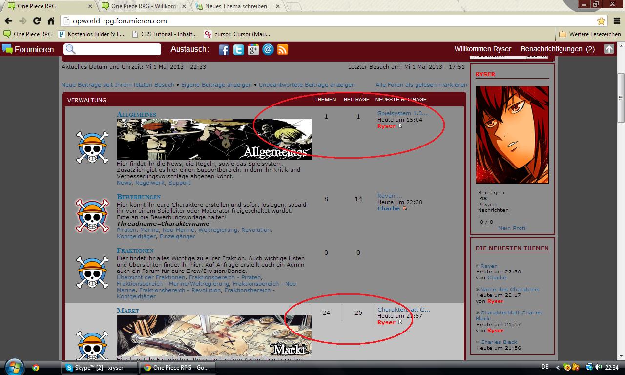Reload the page with refresh icon
The width and height of the screenshot is (625, 375).
tap(37, 21)
